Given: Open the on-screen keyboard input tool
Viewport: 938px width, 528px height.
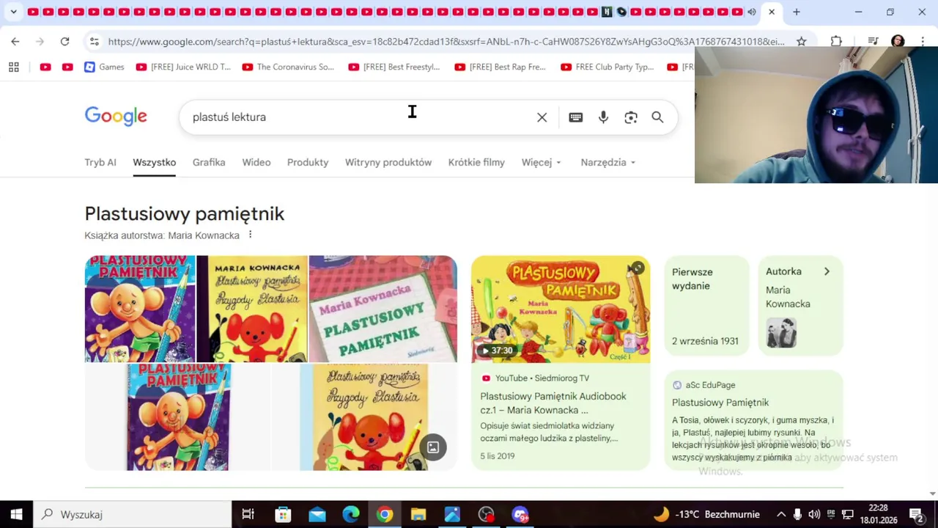Looking at the screenshot, I should click(x=575, y=117).
